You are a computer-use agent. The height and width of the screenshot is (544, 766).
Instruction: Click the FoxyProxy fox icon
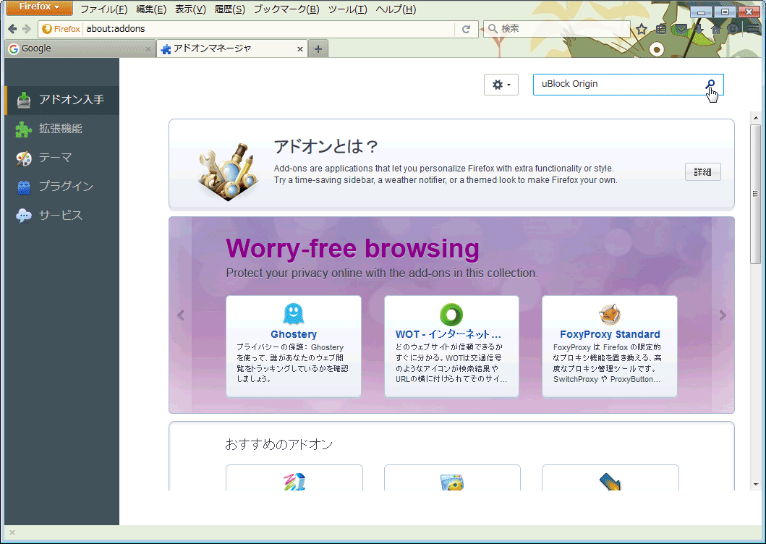tap(609, 314)
